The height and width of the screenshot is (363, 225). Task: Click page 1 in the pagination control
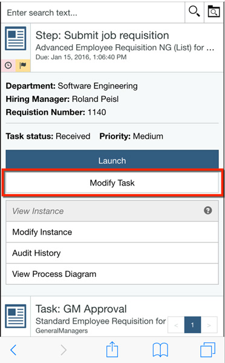click(192, 325)
